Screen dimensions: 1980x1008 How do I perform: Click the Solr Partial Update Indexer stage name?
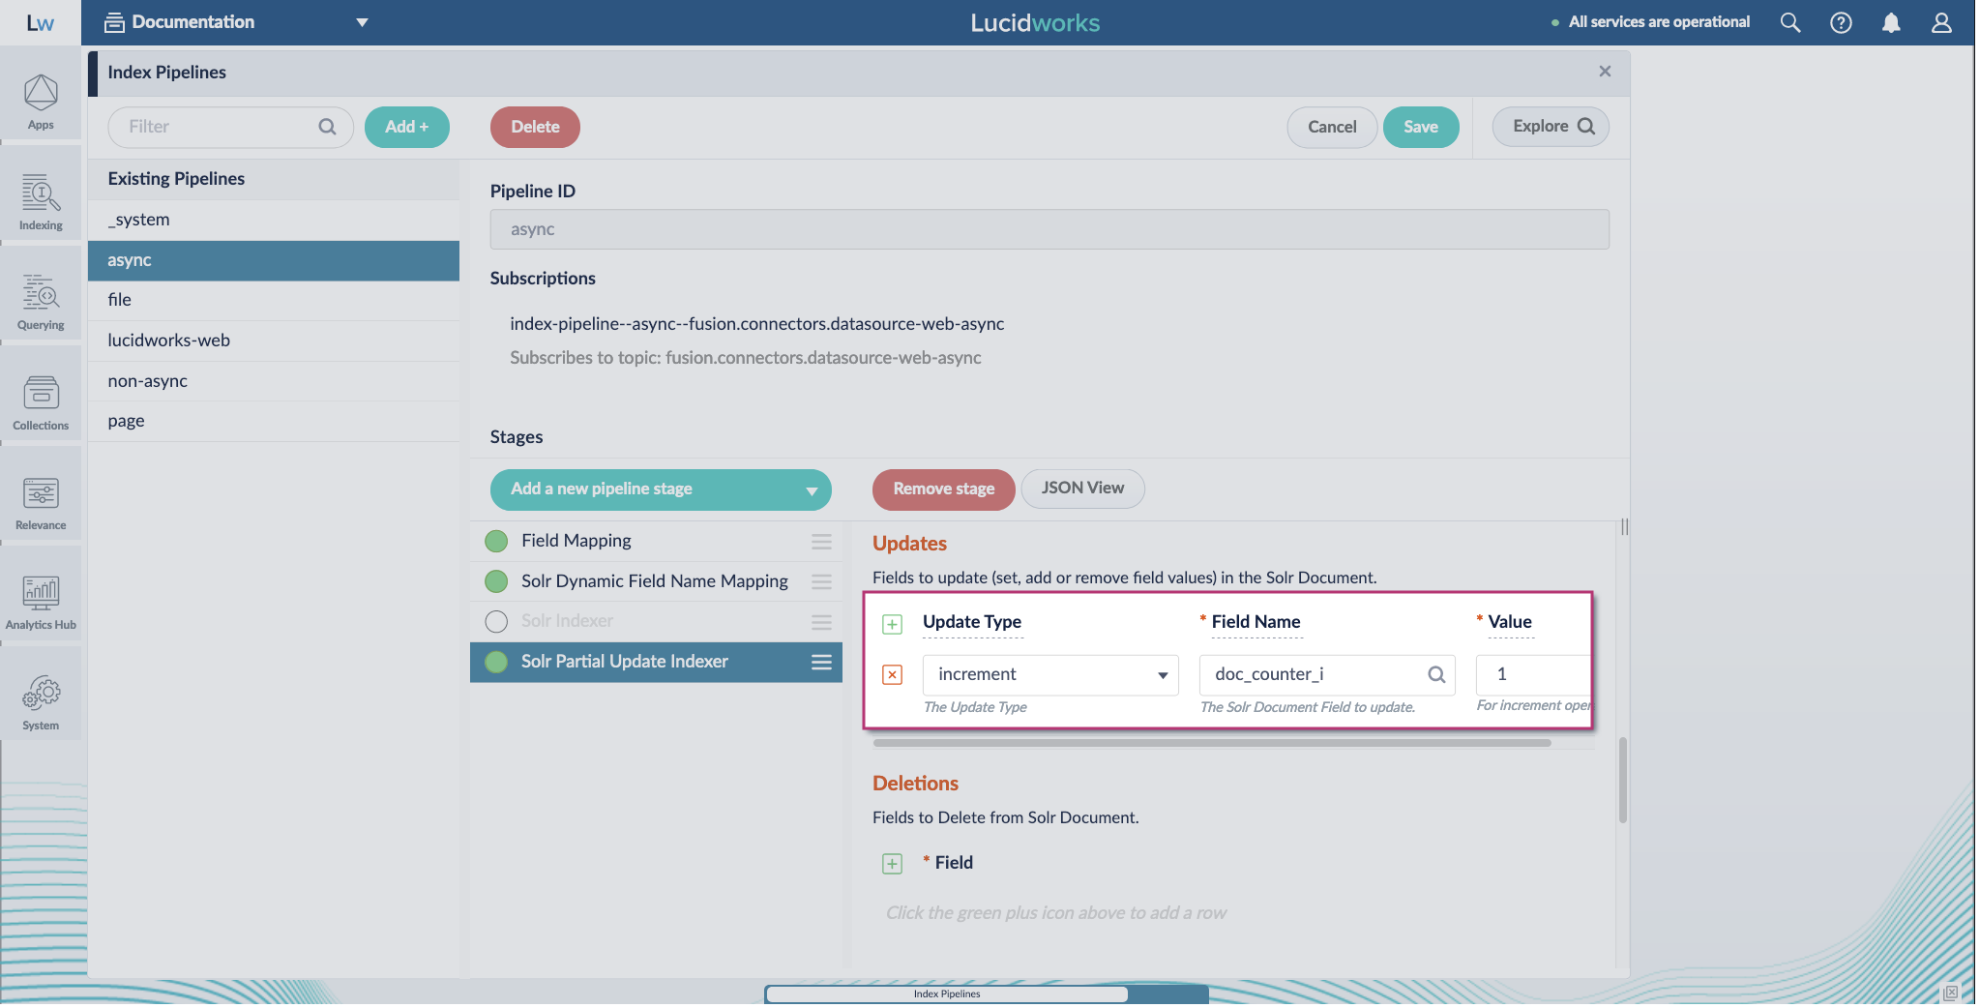pyautogui.click(x=624, y=662)
